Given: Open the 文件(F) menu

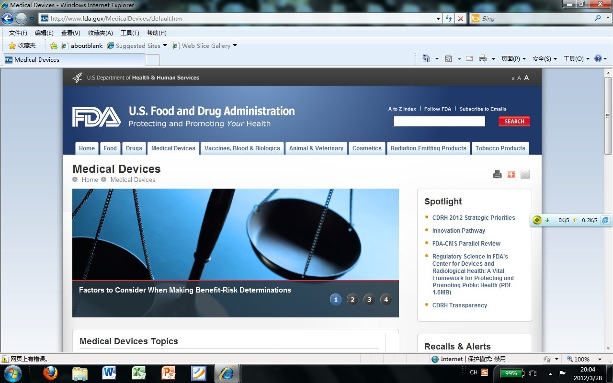Looking at the screenshot, I should 18,33.
